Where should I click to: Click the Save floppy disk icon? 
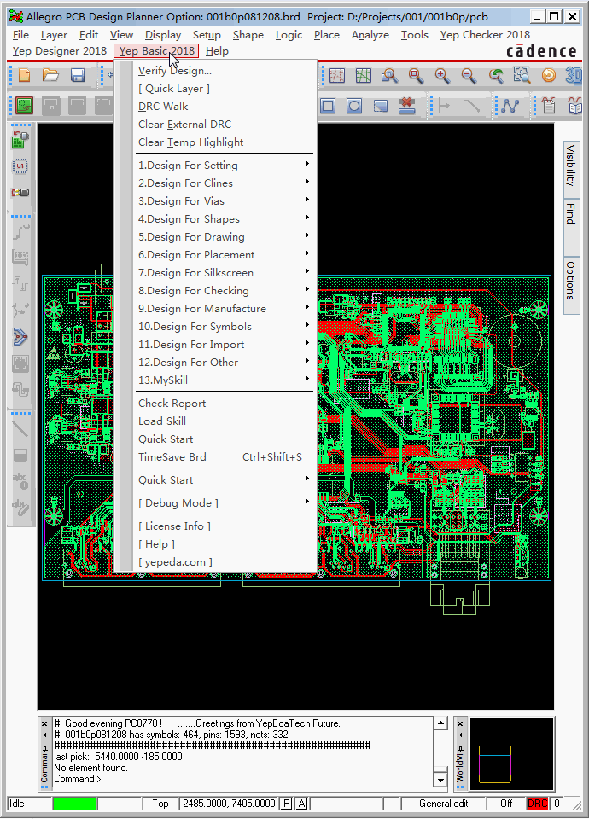pyautogui.click(x=78, y=75)
